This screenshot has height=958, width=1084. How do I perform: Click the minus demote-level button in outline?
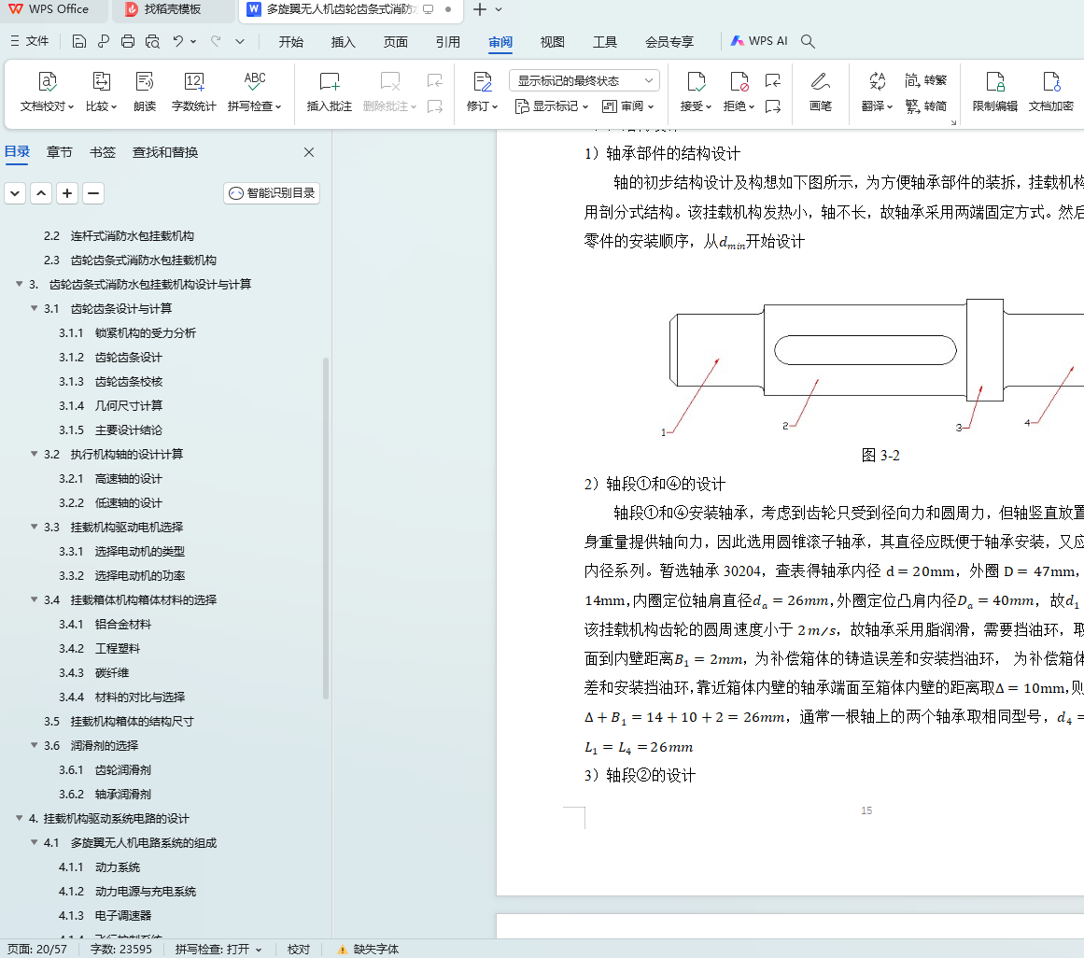click(93, 193)
